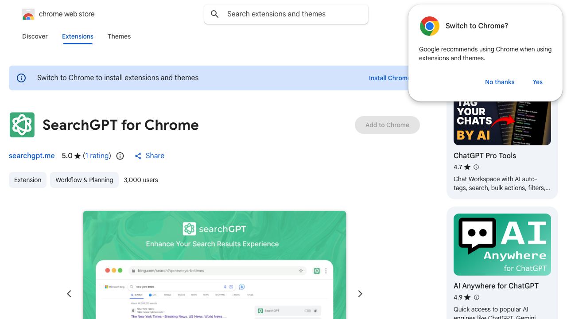Open the AI Anywhere for ChatGPT thumbnail
This screenshot has height=319, width=567.
point(502,245)
